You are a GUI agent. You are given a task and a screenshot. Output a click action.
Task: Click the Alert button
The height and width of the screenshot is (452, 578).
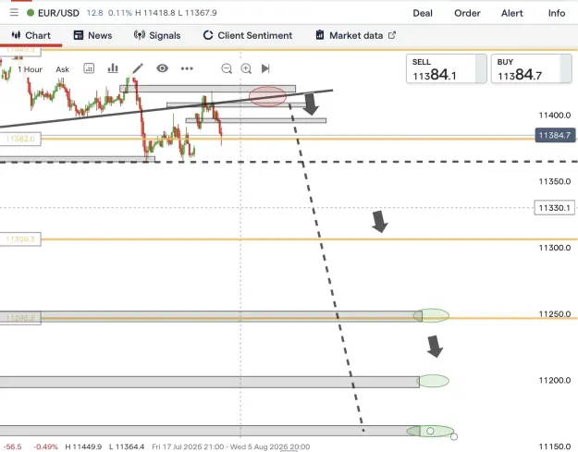pyautogui.click(x=512, y=13)
